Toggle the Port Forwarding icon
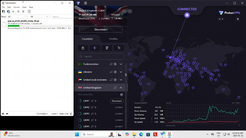Viewport: 246px width, 138px height. click(119, 48)
